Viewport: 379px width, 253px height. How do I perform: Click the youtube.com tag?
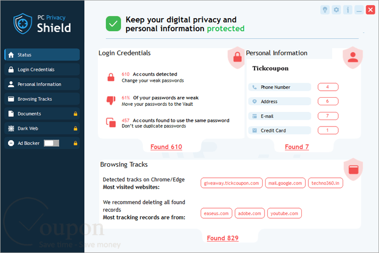coord(284,213)
